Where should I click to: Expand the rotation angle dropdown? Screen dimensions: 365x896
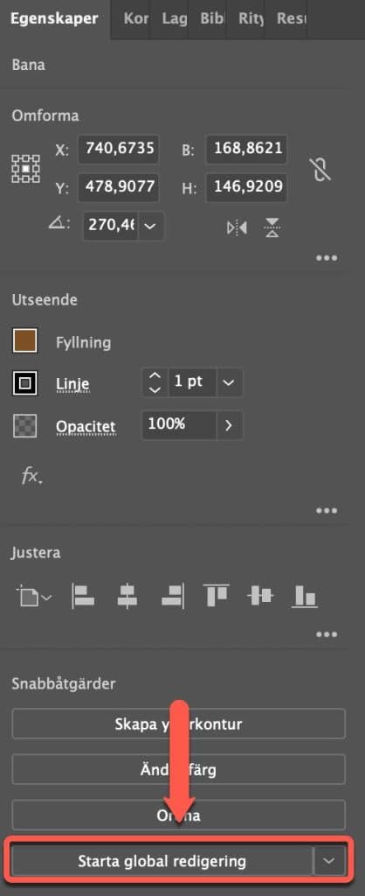pyautogui.click(x=150, y=227)
